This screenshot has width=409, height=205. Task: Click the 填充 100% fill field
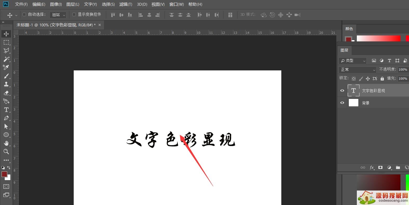coord(403,78)
